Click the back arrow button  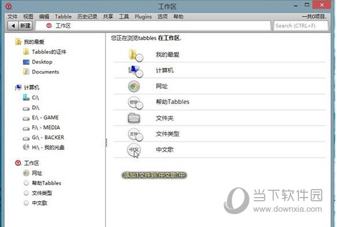coord(13,26)
